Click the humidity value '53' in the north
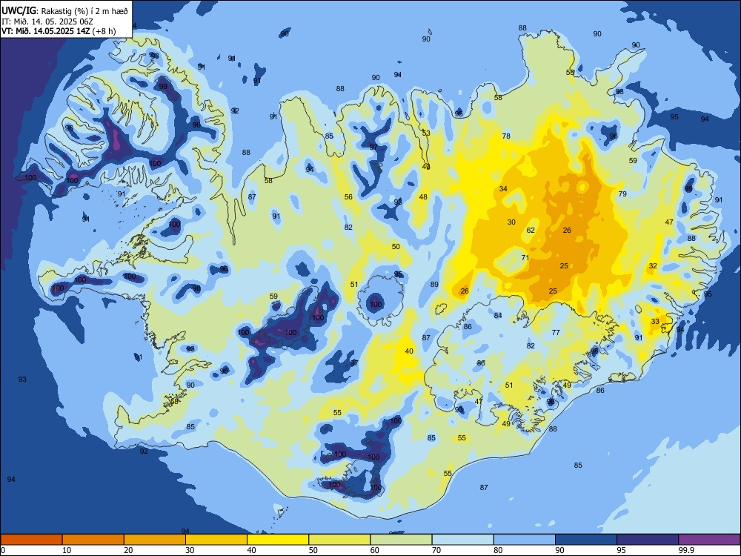Viewport: 741px width, 556px height. click(x=426, y=133)
